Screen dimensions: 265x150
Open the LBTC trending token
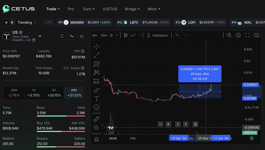pos(143,22)
